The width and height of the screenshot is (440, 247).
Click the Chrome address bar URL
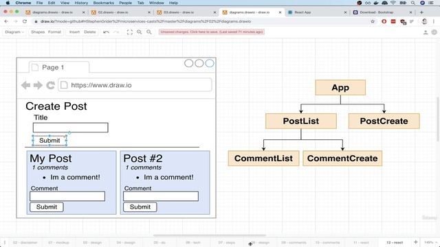point(146,21)
